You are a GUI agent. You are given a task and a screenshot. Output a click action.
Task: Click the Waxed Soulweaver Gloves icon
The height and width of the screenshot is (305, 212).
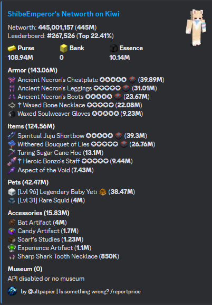click(x=12, y=114)
